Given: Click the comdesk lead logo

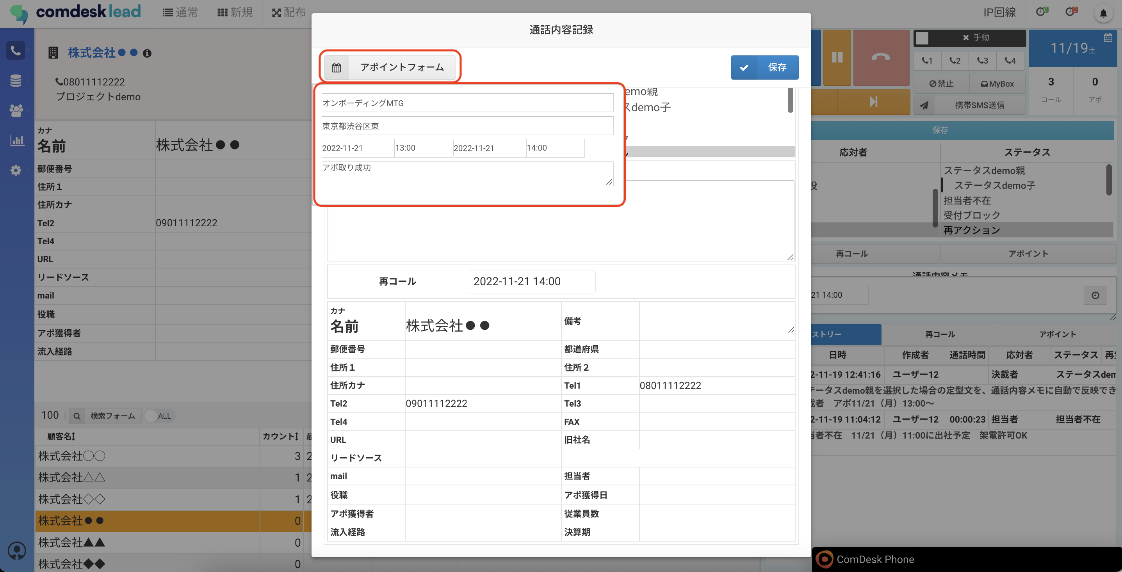Looking at the screenshot, I should tap(75, 13).
